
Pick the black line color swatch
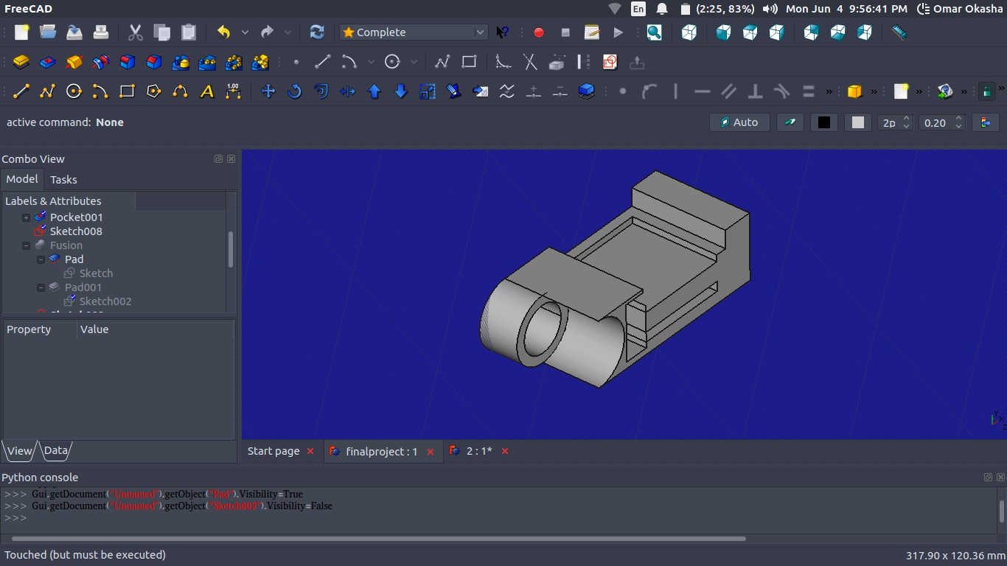tap(824, 122)
